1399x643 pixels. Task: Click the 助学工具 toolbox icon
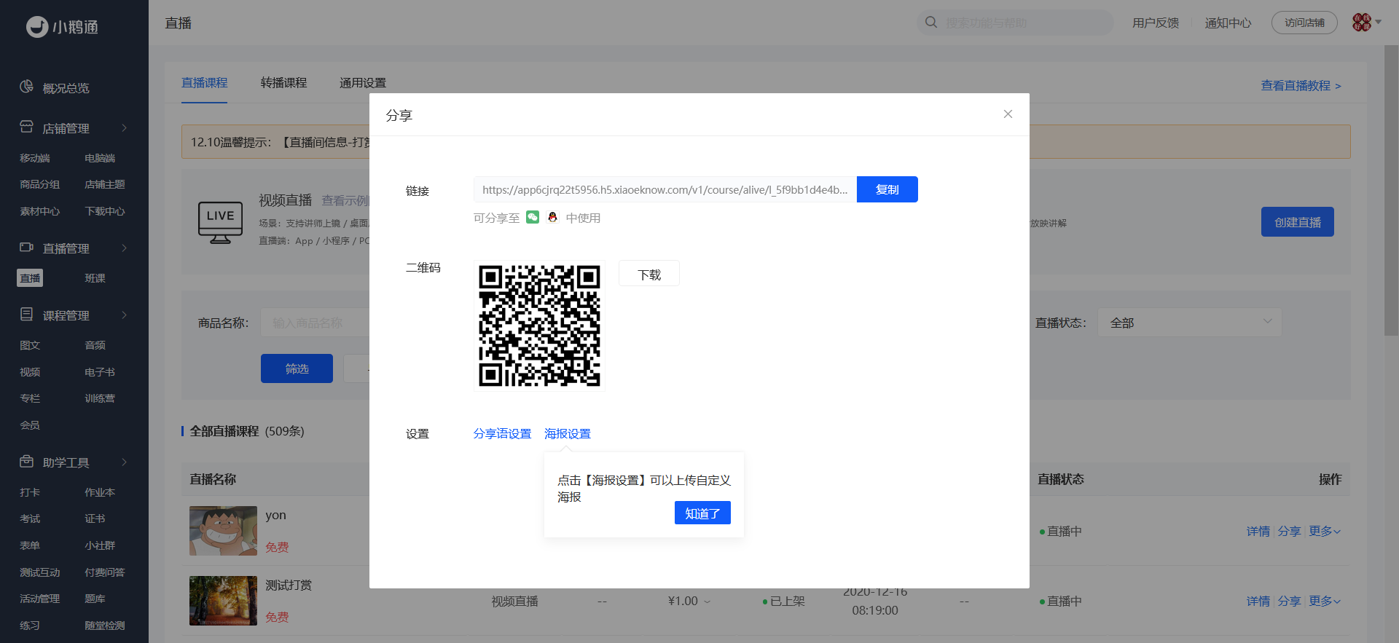pyautogui.click(x=26, y=461)
